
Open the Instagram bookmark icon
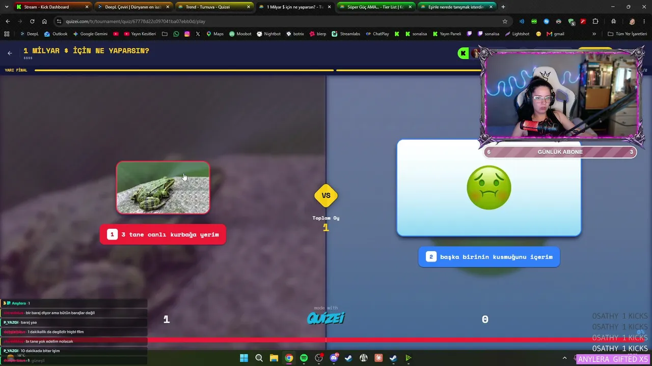[187, 34]
